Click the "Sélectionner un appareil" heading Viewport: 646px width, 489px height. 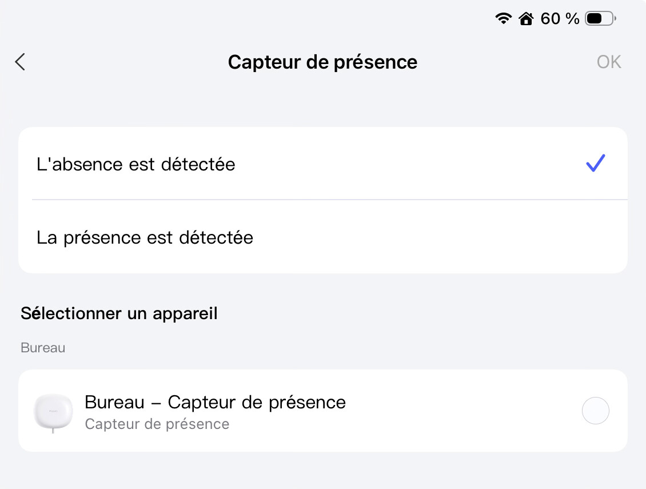tap(119, 313)
